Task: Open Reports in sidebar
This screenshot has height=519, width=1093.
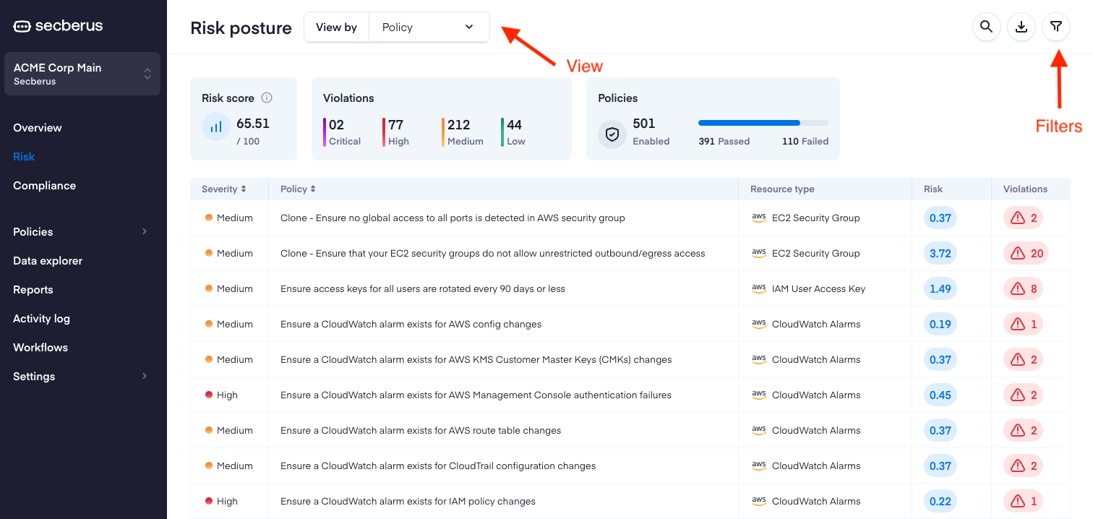Action: (x=33, y=289)
